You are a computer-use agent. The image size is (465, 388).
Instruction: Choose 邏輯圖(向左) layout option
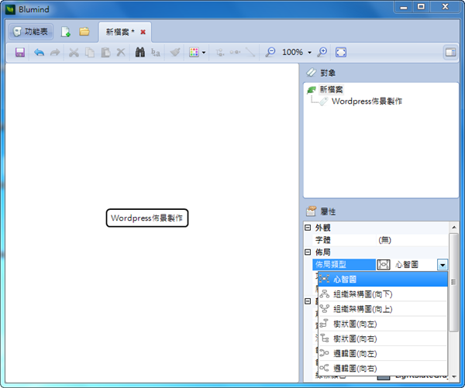(383, 353)
